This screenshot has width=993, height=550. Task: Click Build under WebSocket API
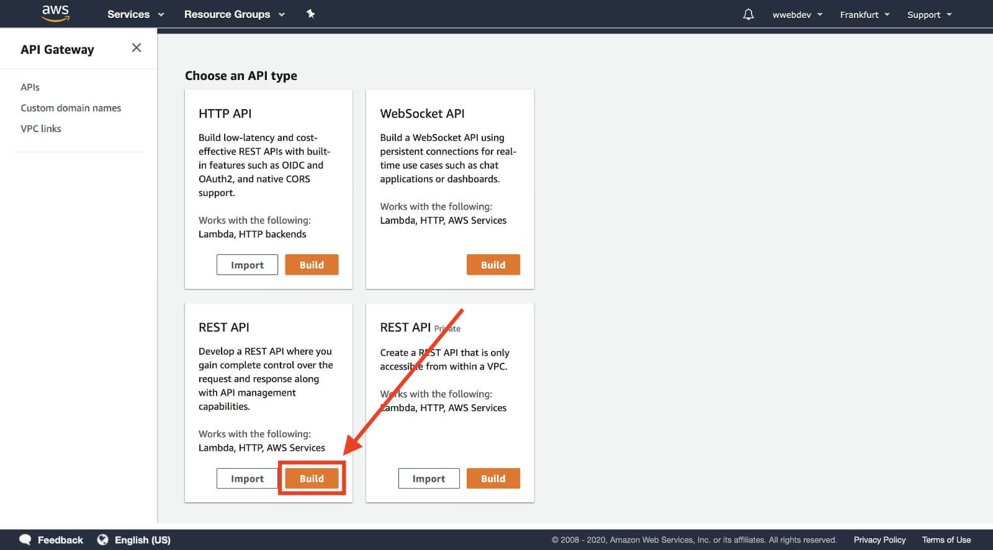click(x=493, y=265)
